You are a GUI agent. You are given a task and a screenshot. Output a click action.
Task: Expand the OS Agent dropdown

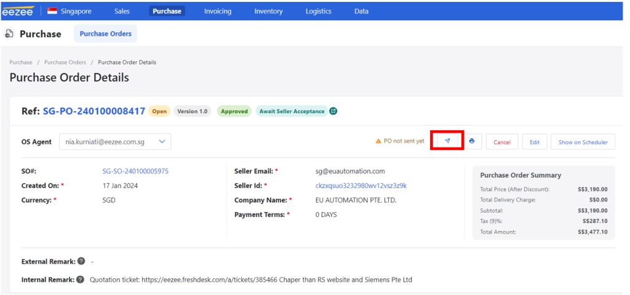[x=115, y=142]
